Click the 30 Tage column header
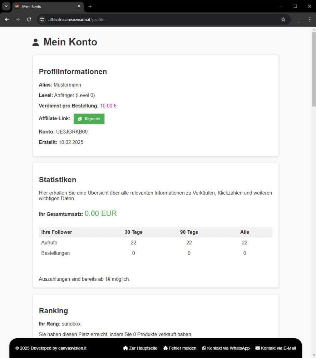 (133, 232)
